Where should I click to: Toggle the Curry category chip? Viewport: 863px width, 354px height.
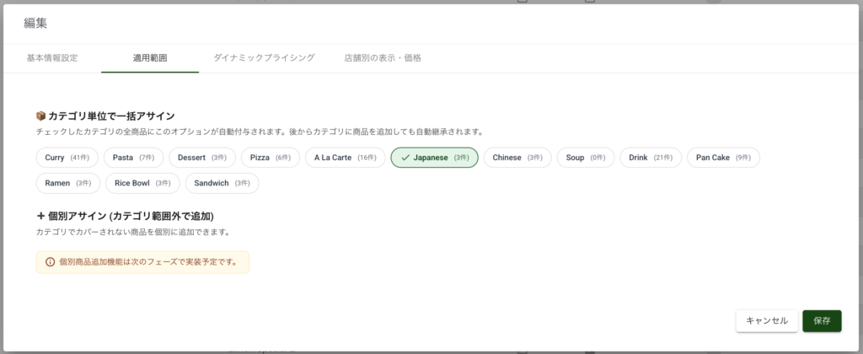pyautogui.click(x=67, y=158)
